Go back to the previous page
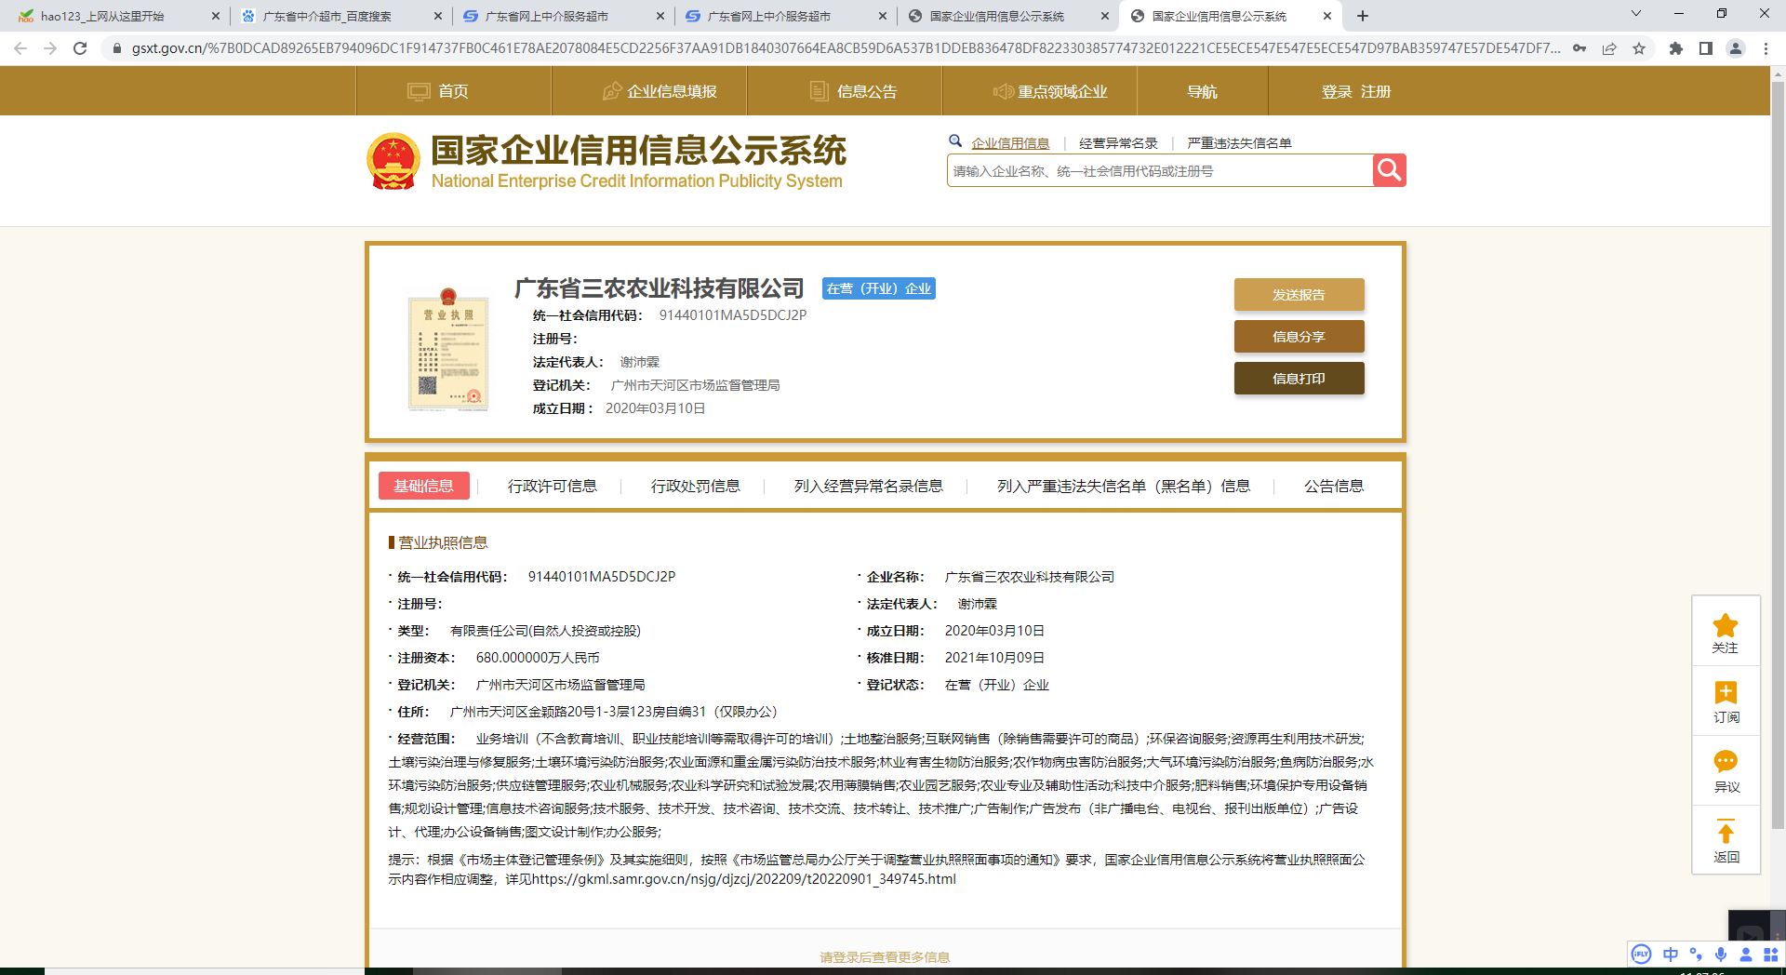The width and height of the screenshot is (1786, 975). (20, 48)
